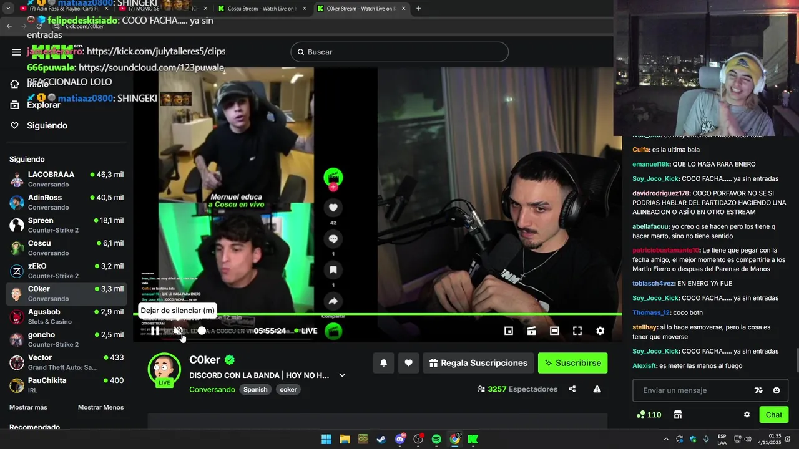Open the tab search dropdown arrow
The width and height of the screenshot is (799, 449).
(x=7, y=9)
